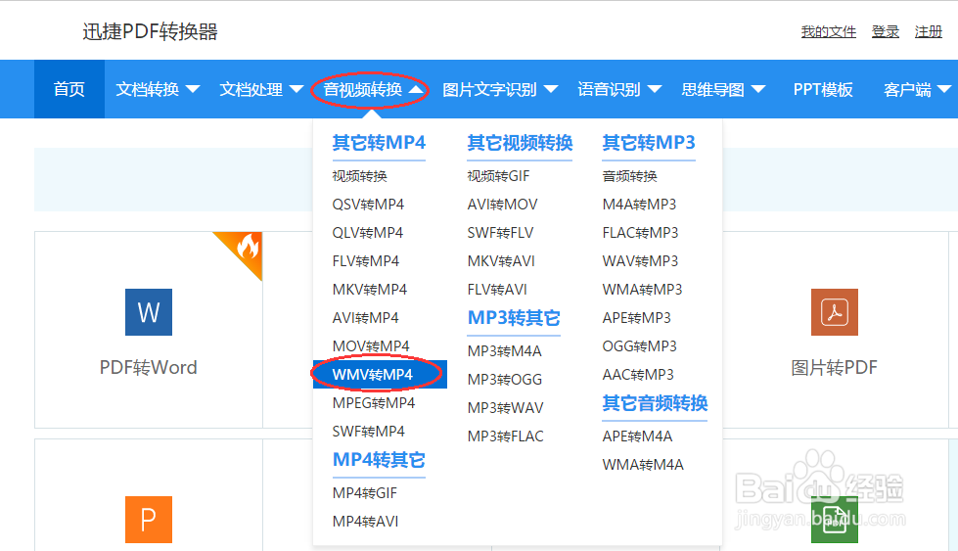Open the 文档处理 nav menu
The width and height of the screenshot is (958, 551).
click(x=251, y=90)
